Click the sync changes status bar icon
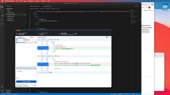170x95 pixels. pos(10,94)
